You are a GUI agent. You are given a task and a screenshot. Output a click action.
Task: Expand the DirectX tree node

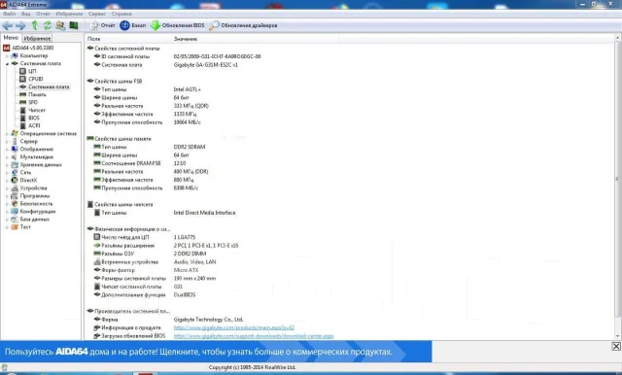(7, 180)
